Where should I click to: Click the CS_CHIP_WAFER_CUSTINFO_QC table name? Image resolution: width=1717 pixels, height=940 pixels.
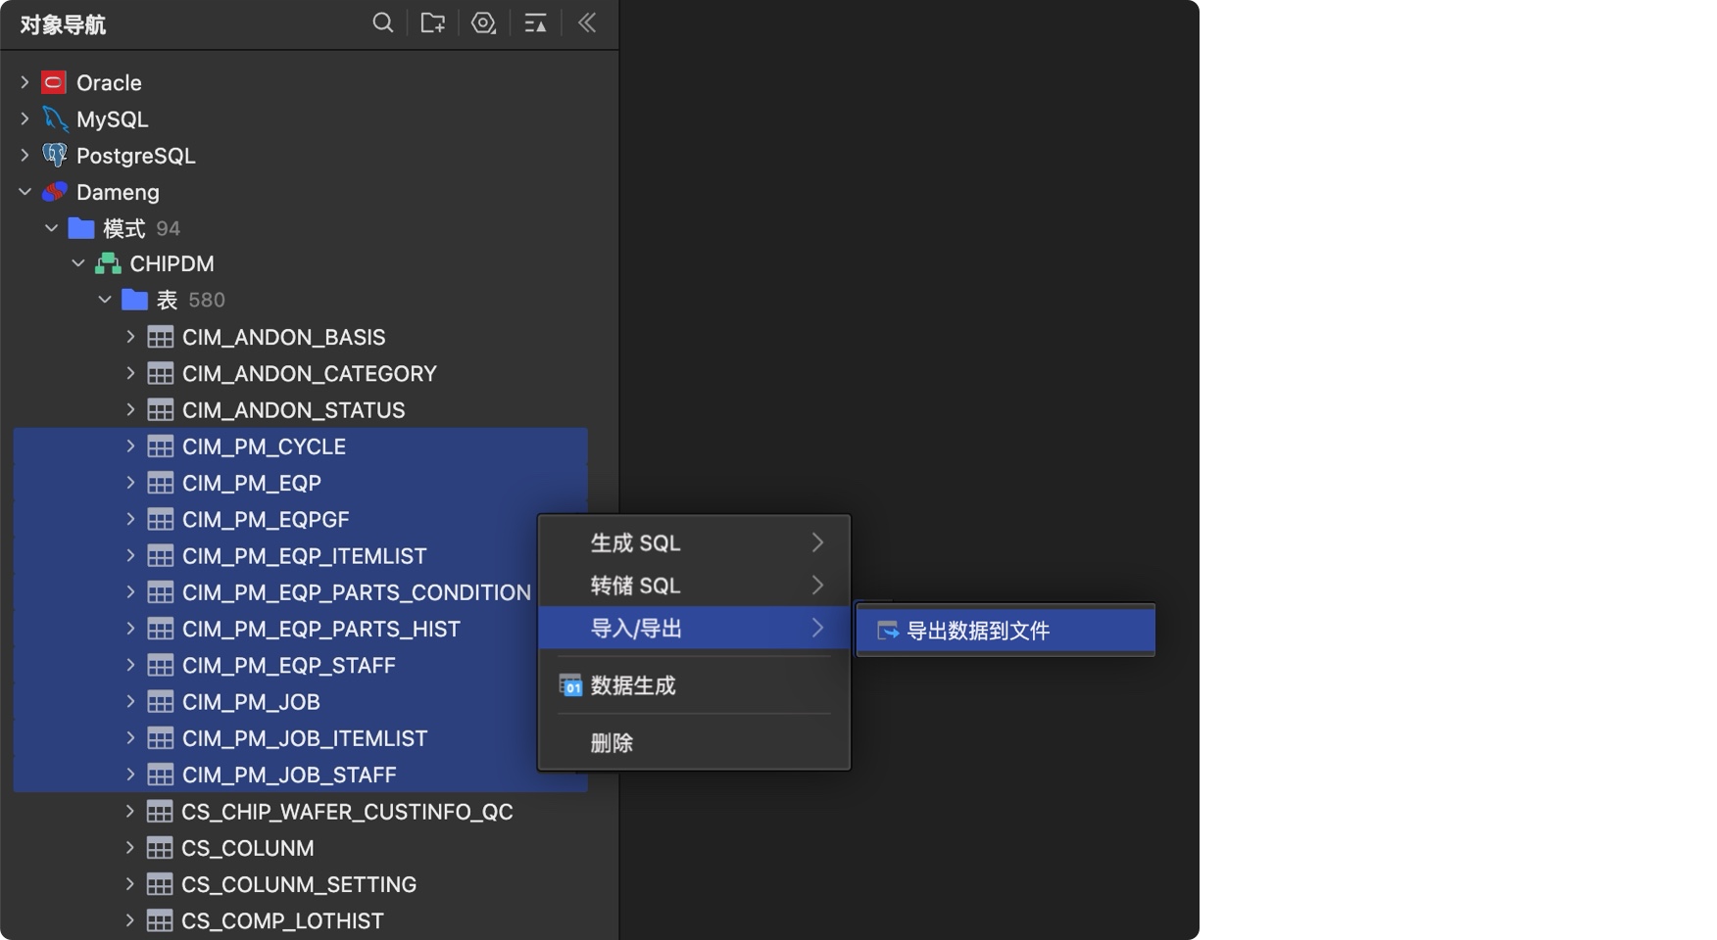(347, 812)
